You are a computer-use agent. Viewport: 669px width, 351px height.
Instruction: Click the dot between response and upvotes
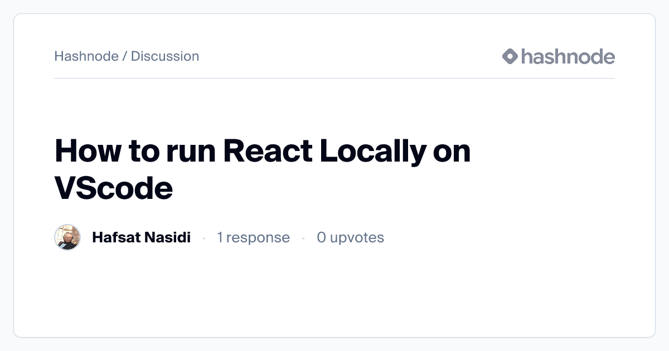[x=303, y=238]
